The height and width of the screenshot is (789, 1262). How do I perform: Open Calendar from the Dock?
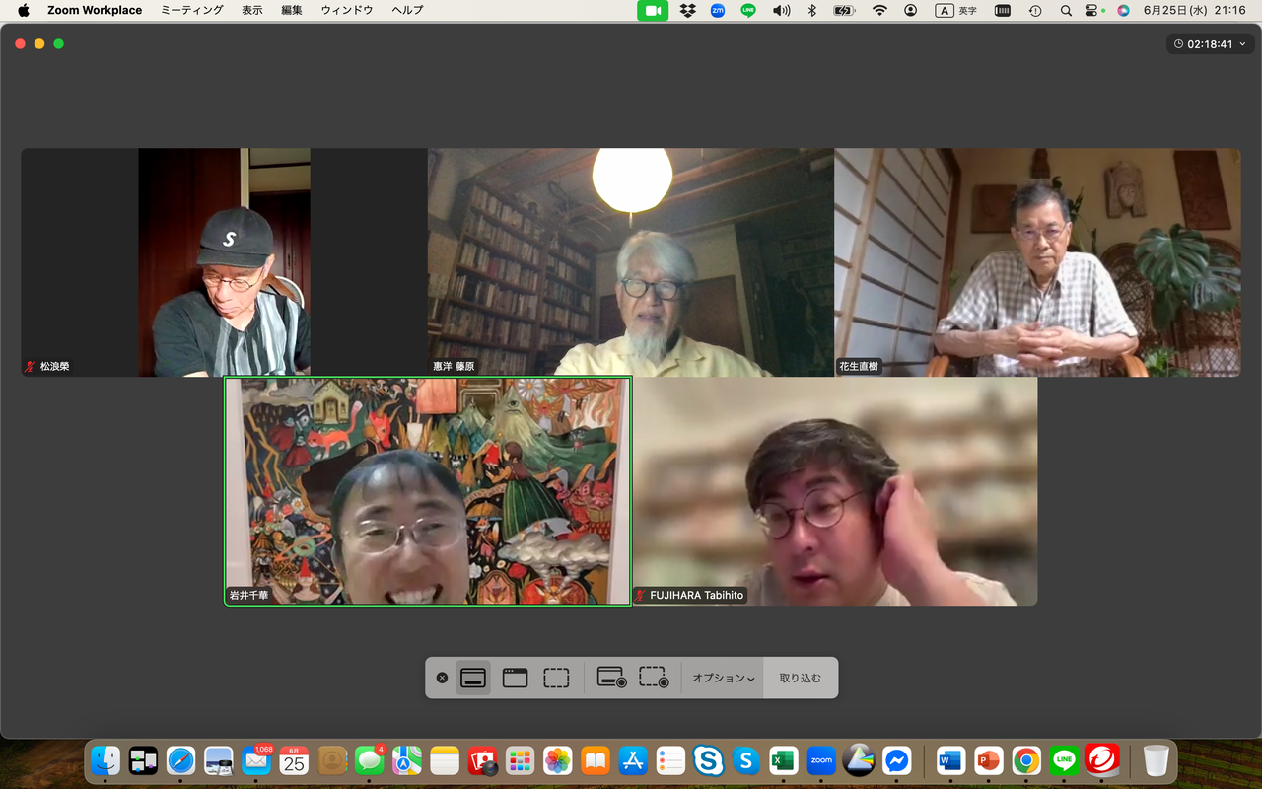tap(294, 760)
